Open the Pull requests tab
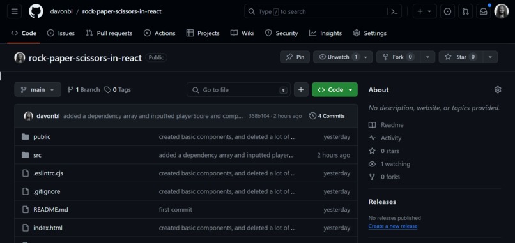This screenshot has height=243, width=515. (x=109, y=33)
